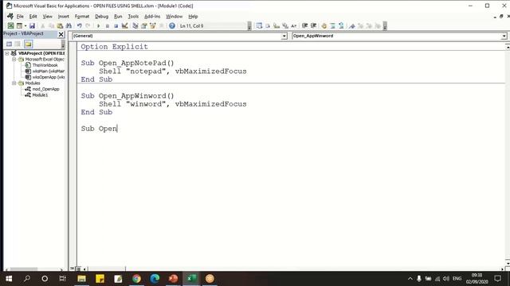Collapse the Modules folder
Image resolution: width=510 pixels, height=286 pixels.
tap(14, 83)
